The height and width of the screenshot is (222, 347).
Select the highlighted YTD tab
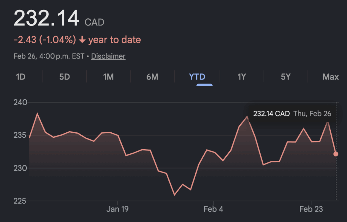197,77
